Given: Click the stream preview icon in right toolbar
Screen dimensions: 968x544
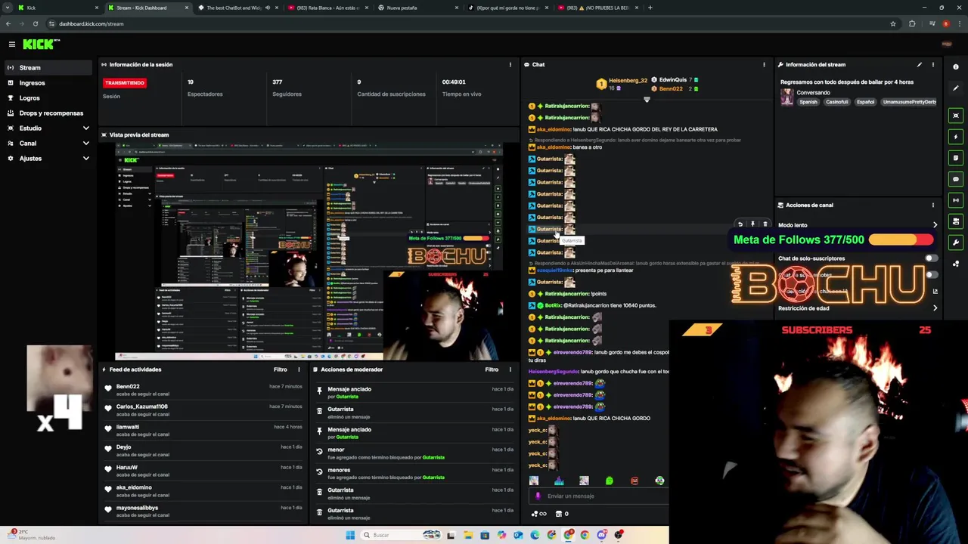Looking at the screenshot, I should click(956, 116).
